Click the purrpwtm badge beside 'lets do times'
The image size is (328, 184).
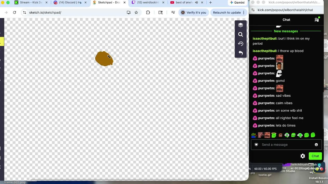255,125
